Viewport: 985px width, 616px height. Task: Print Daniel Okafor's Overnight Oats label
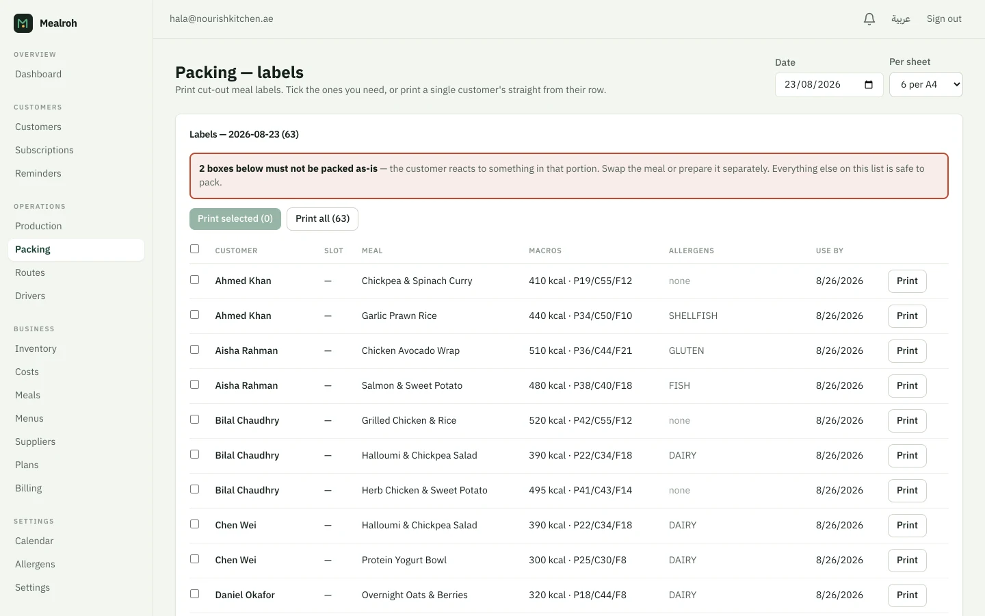pyautogui.click(x=907, y=595)
